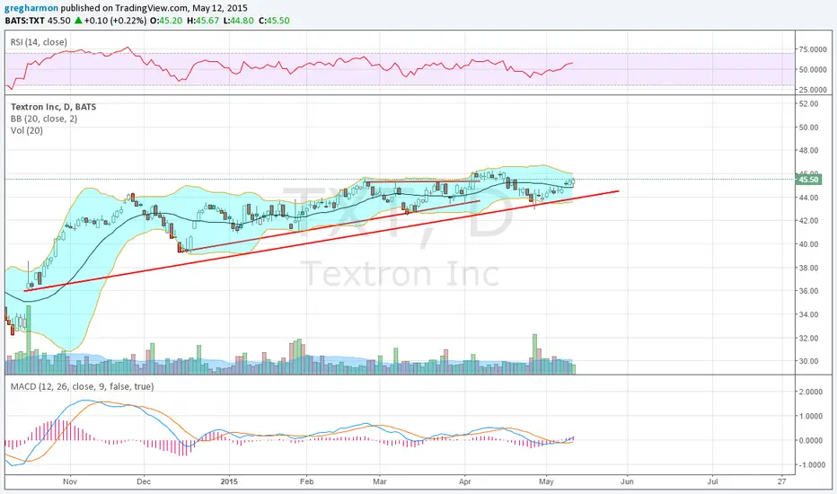
Task: Click the 2015 date label on time axis
Action: (229, 481)
